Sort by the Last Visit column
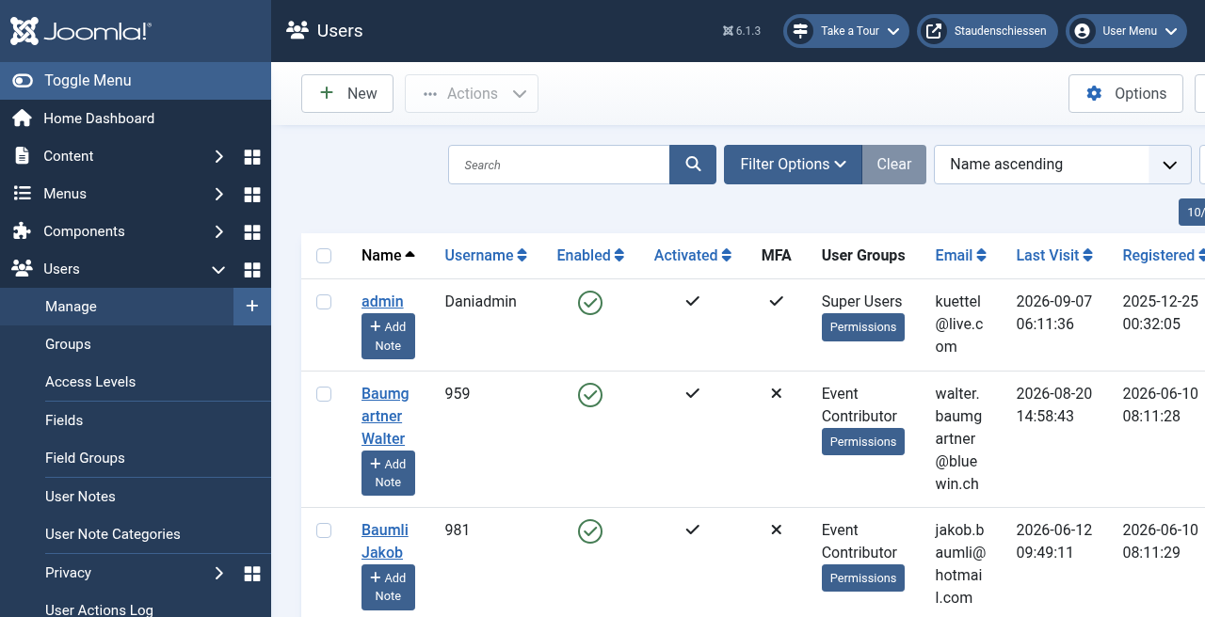 tap(1054, 256)
